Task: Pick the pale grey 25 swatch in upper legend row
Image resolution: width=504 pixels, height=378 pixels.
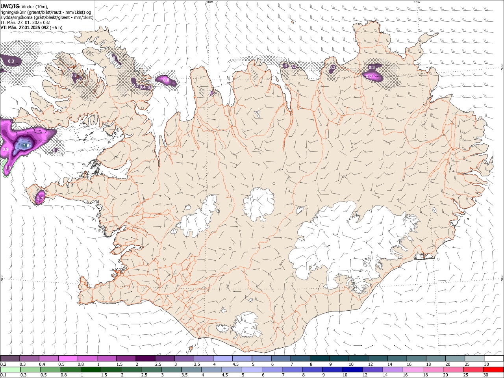Action: pos(474,358)
